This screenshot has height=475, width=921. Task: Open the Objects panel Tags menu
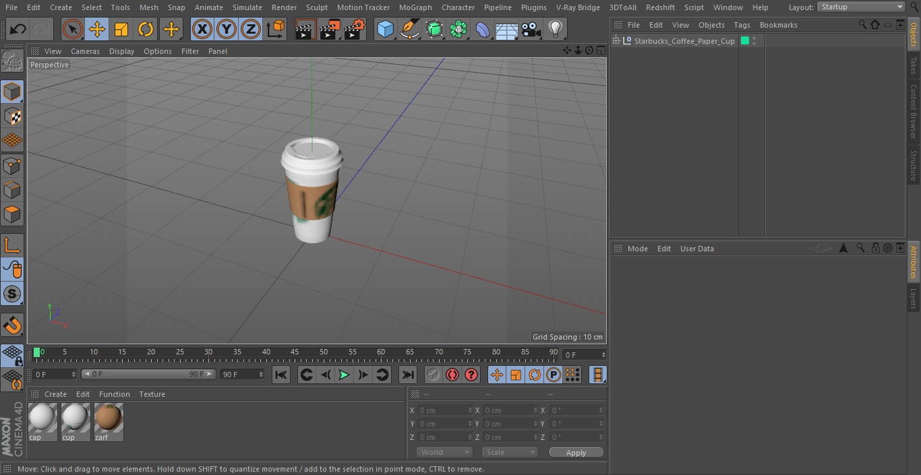pos(742,25)
